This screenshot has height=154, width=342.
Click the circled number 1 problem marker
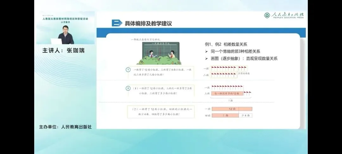pos(128,70)
